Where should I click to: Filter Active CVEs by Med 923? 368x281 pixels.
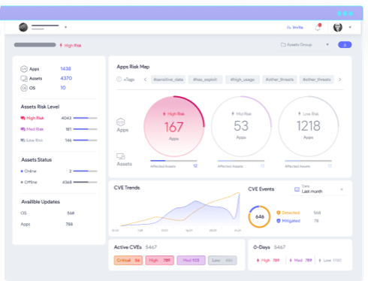click(191, 260)
